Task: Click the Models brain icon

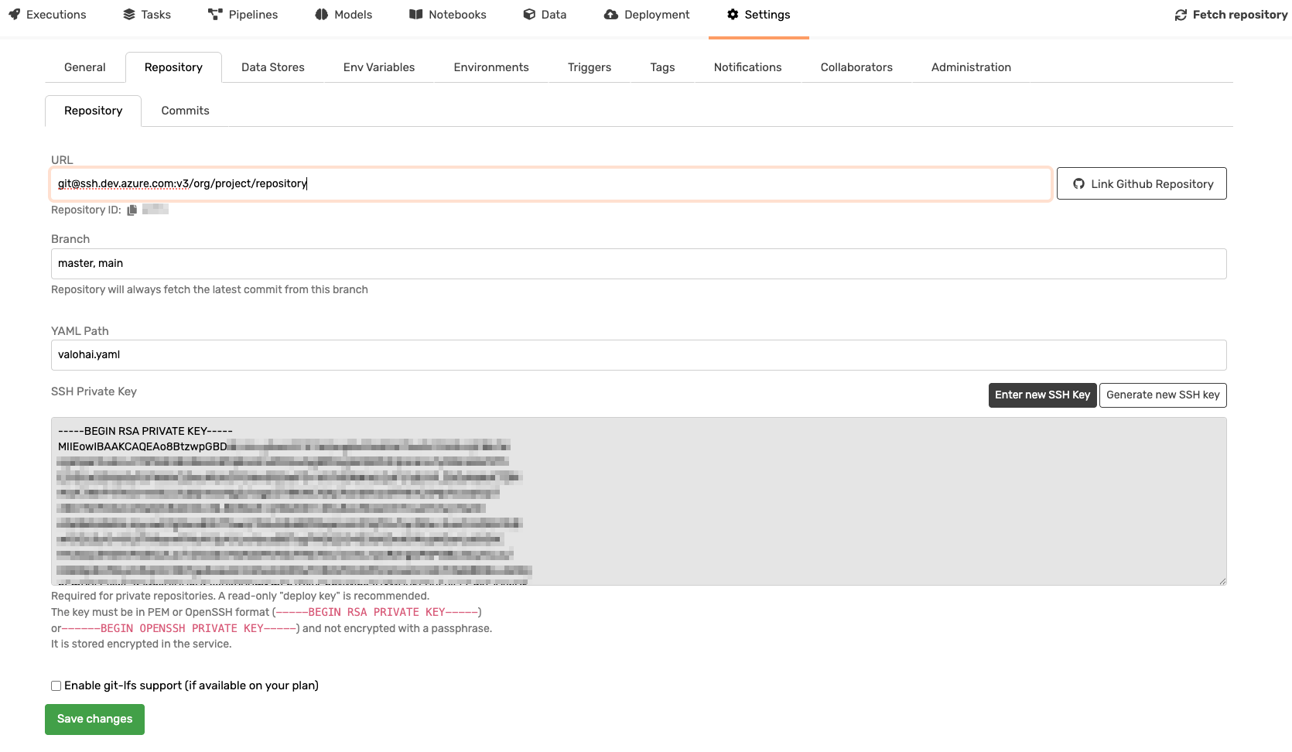Action: [322, 15]
